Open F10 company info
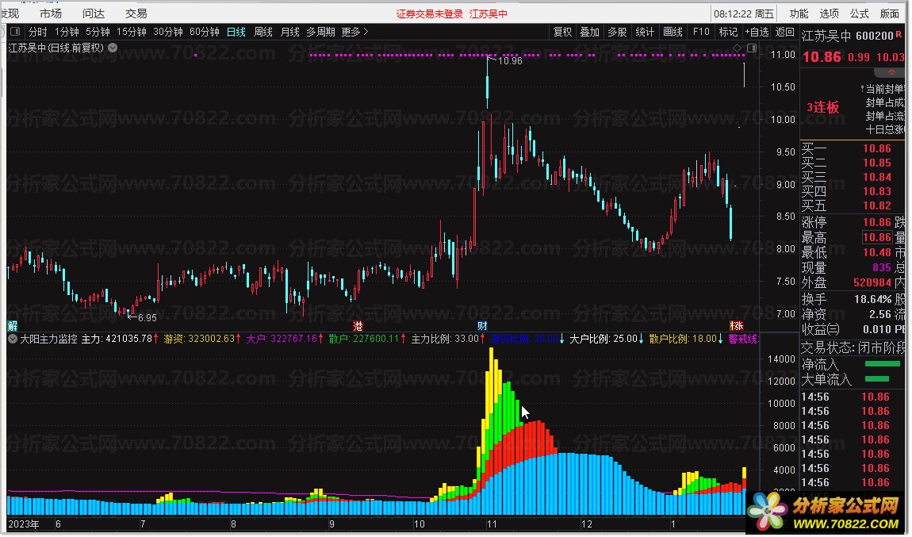Image resolution: width=912 pixels, height=537 pixels. coord(701,32)
